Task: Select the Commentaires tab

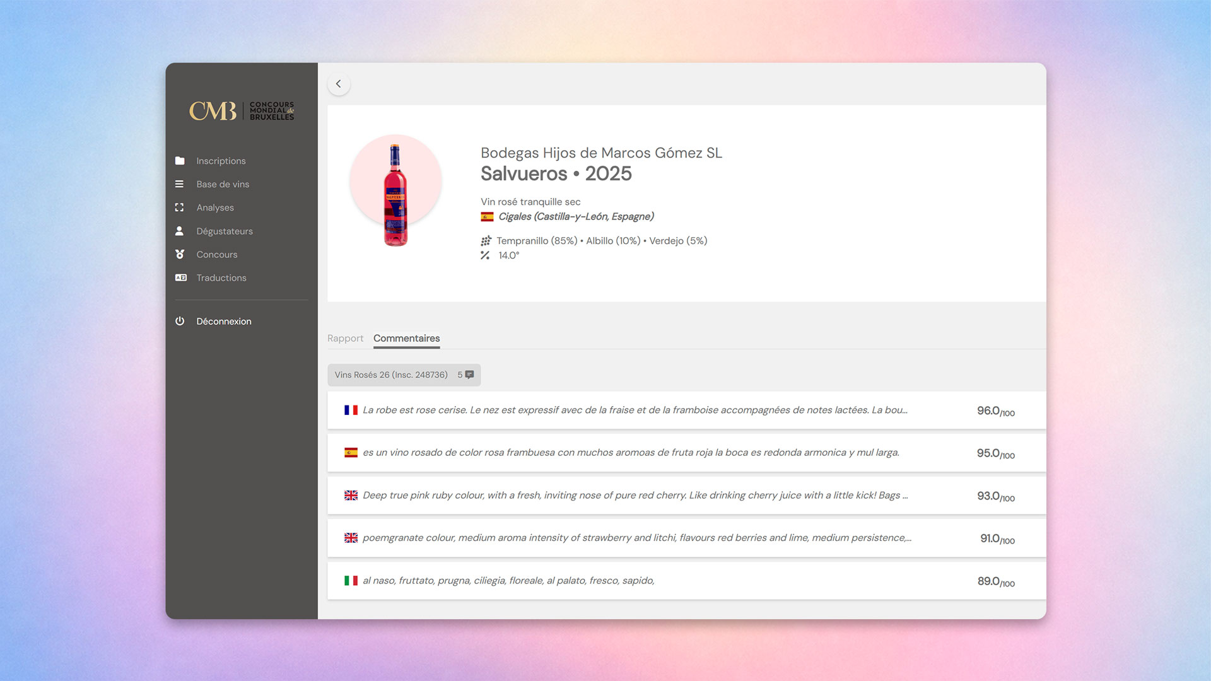Action: tap(407, 339)
